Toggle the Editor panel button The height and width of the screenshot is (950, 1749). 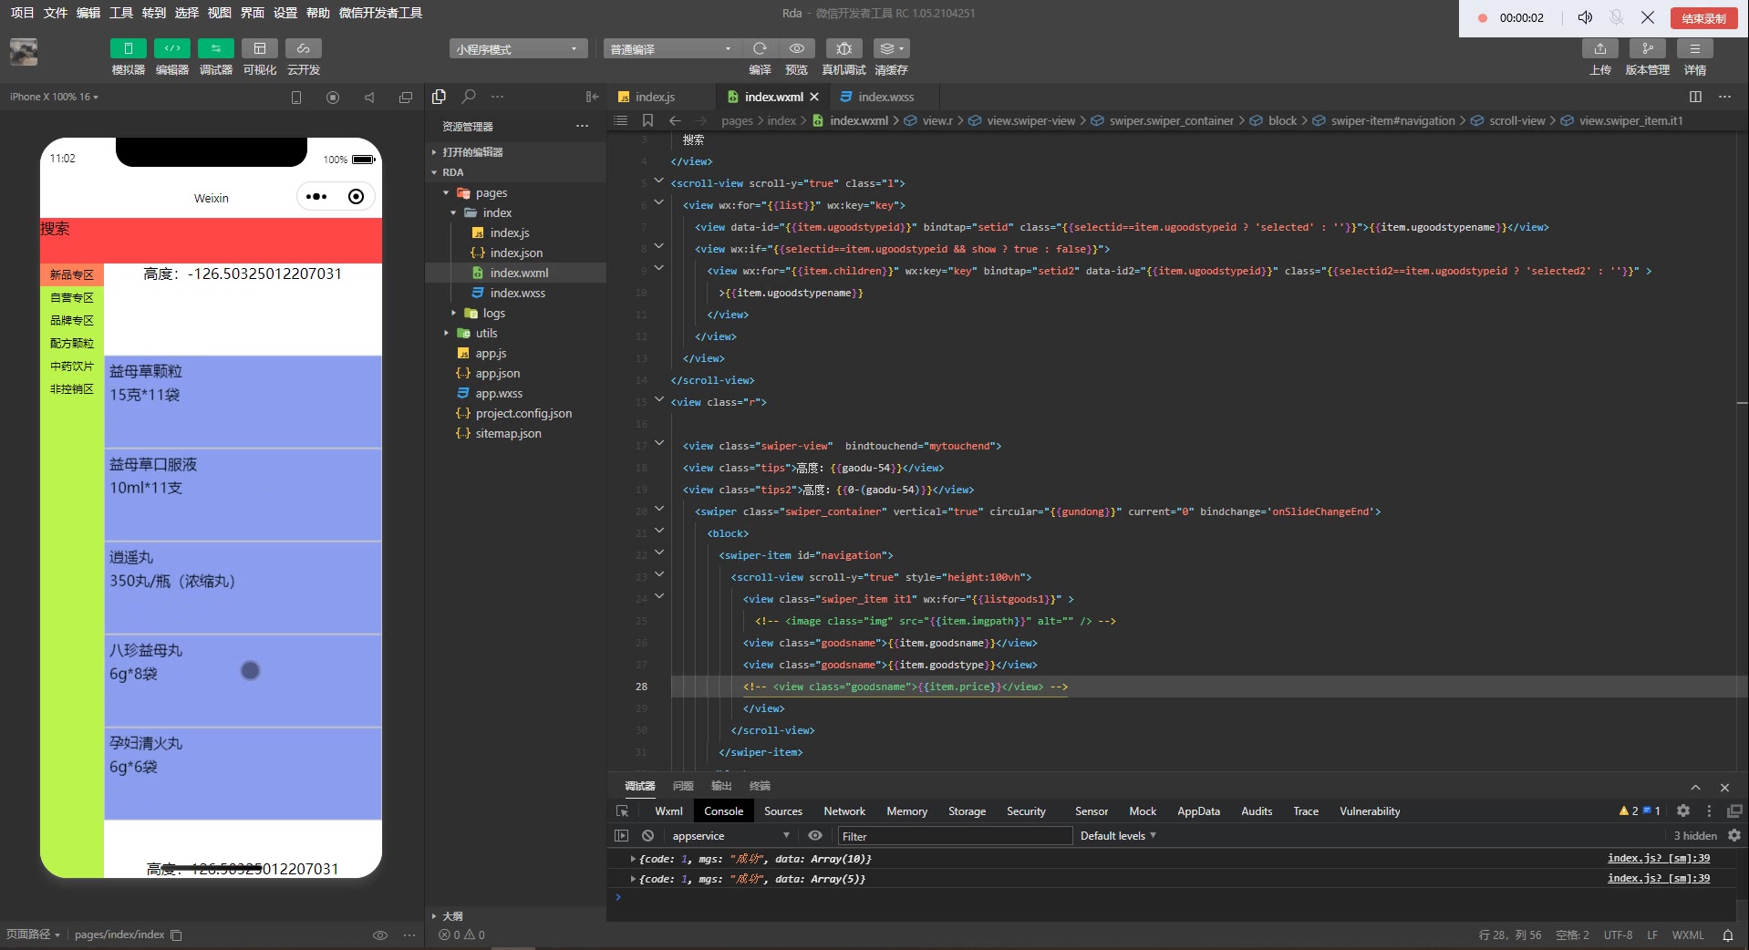(171, 48)
